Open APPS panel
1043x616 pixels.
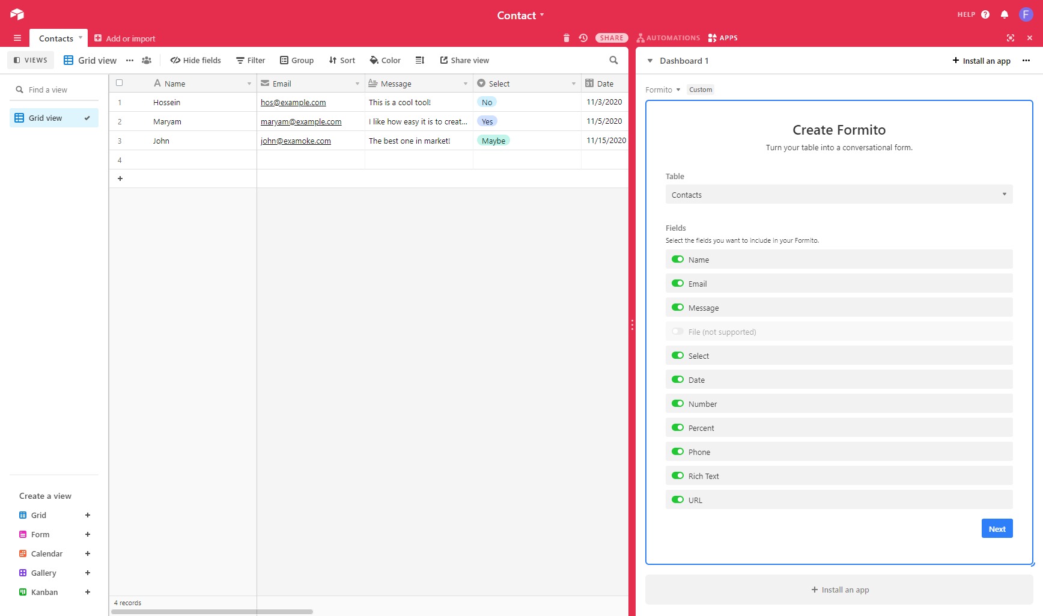pyautogui.click(x=723, y=38)
